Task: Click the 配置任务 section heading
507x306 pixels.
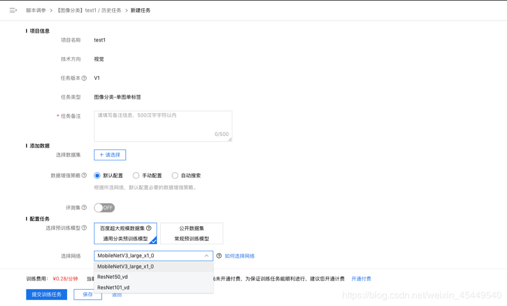Action: click(39, 219)
